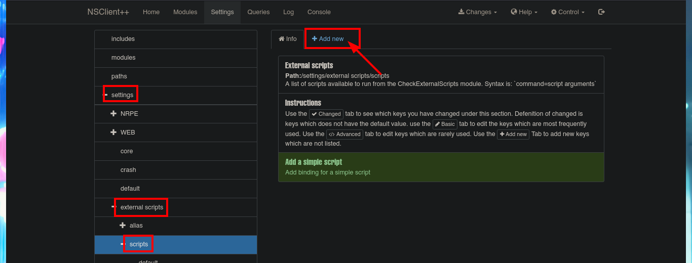Click the Add new badge in instructions
The height and width of the screenshot is (263, 692).
click(513, 134)
